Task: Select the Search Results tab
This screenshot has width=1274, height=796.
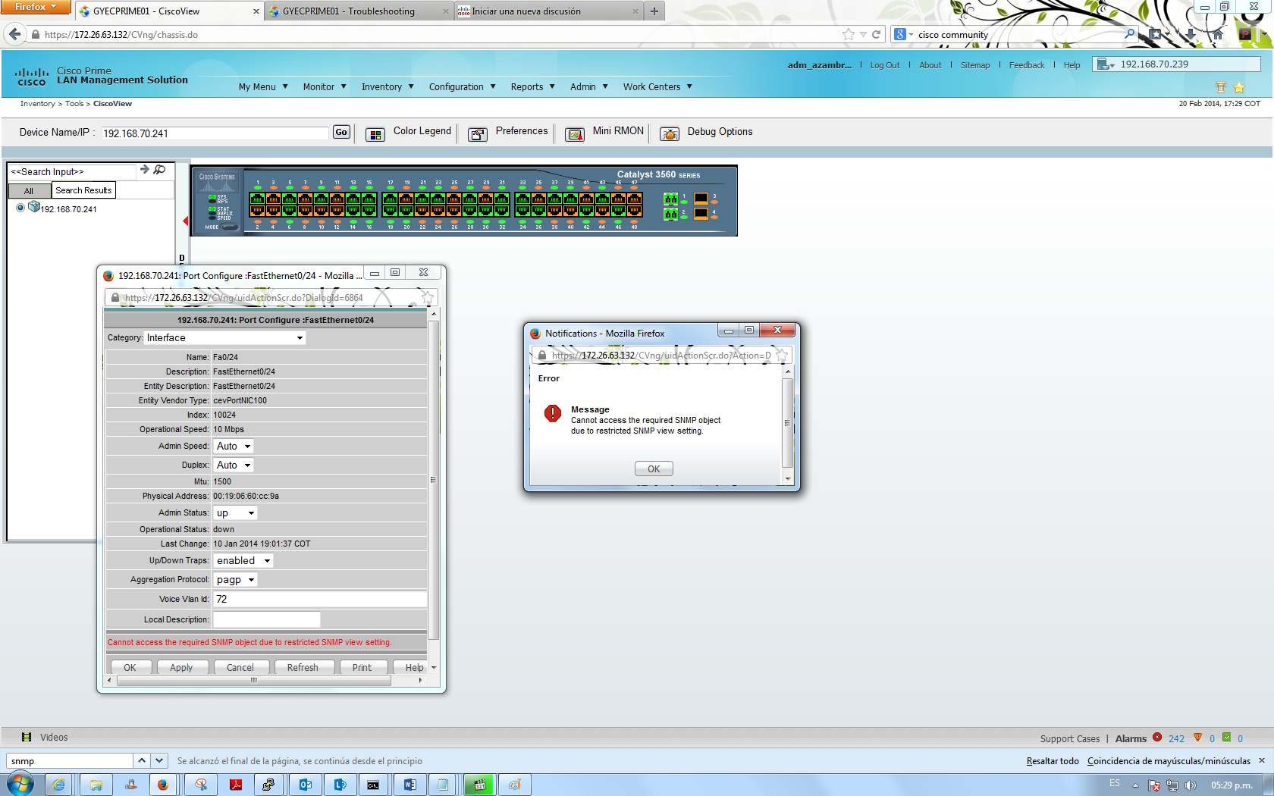Action: click(83, 190)
